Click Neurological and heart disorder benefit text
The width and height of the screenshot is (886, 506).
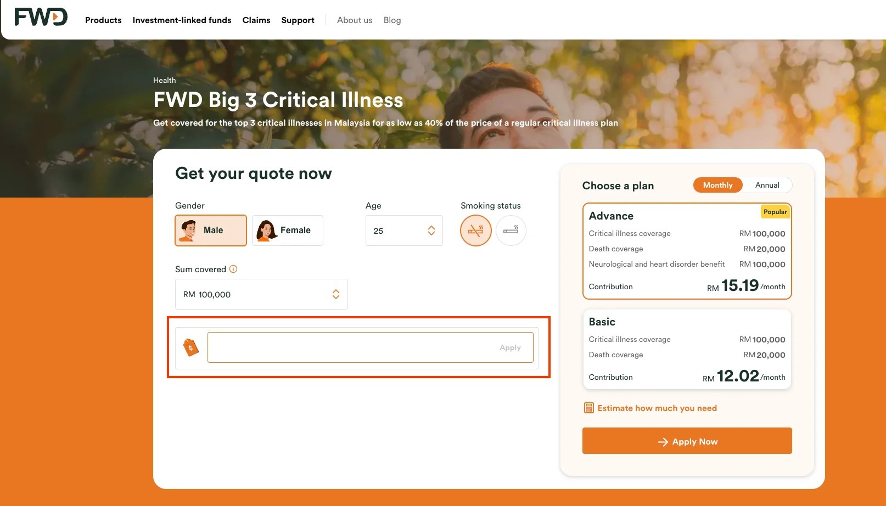coord(657,264)
